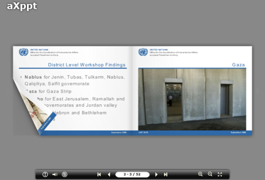Click the faint right-edge next page arrow

pyautogui.click(x=258, y=91)
